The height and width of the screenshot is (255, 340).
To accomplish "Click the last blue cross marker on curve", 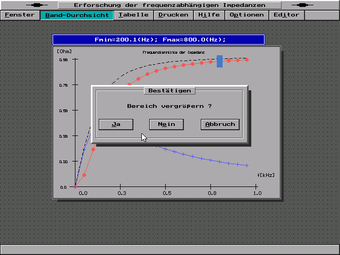I will (x=247, y=165).
